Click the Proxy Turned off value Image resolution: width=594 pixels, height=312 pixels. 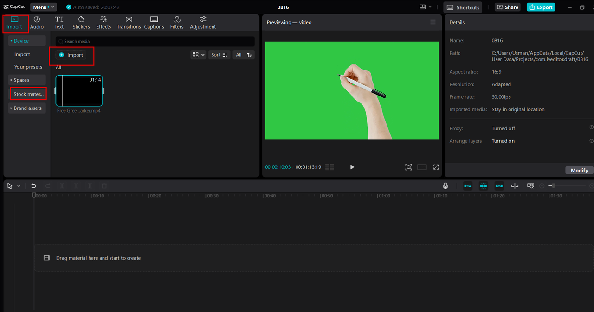[504, 128]
